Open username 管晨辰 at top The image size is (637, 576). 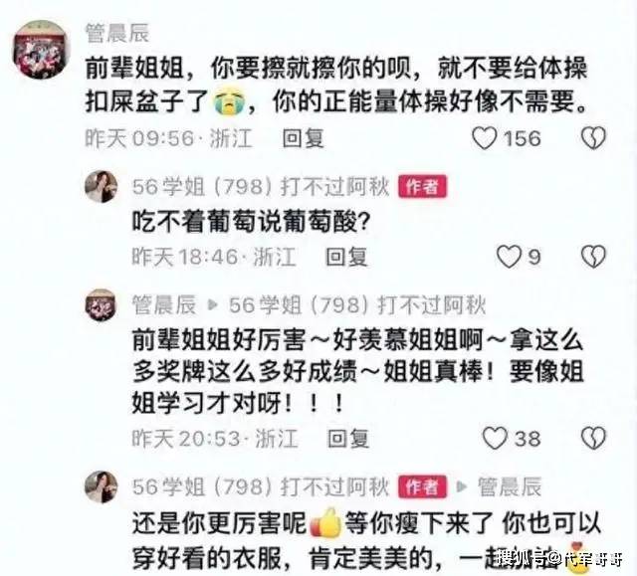(x=117, y=33)
